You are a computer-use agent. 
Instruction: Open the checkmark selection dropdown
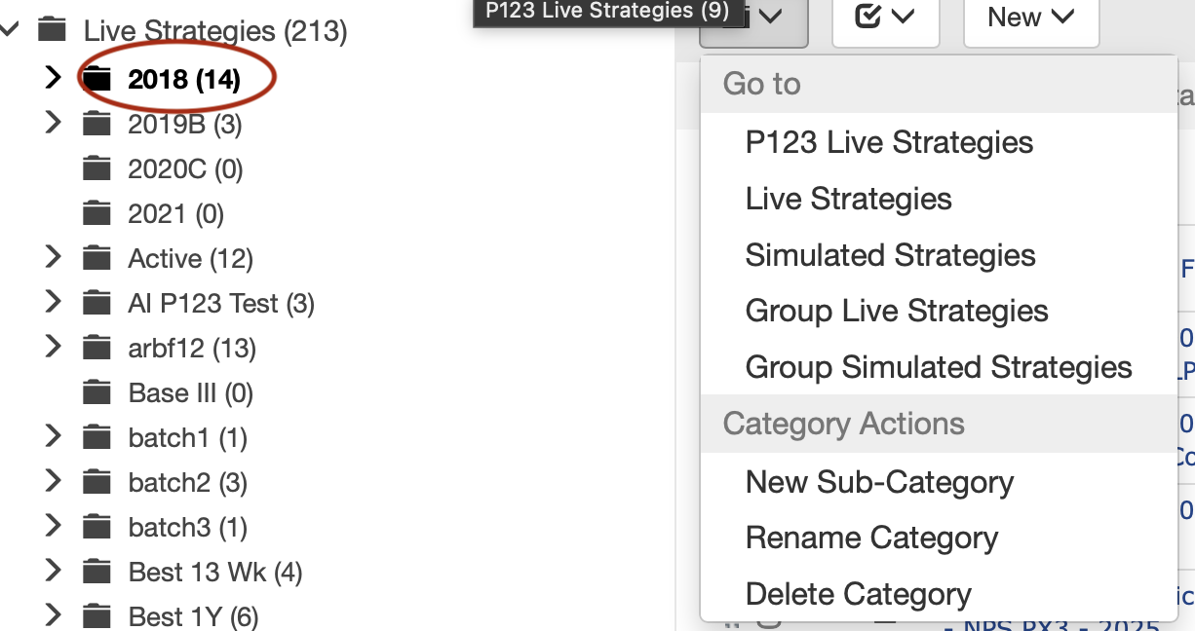point(885,19)
